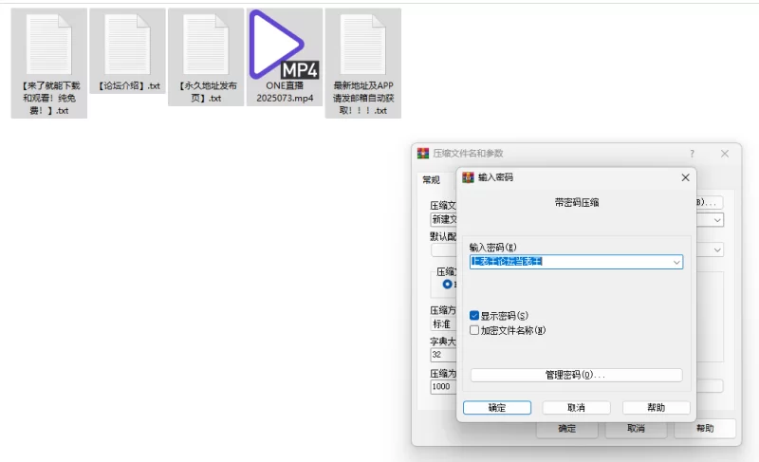Select the ONE直播 2025073.mp4 video icon
Viewport: 759px width, 462px height.
(284, 45)
